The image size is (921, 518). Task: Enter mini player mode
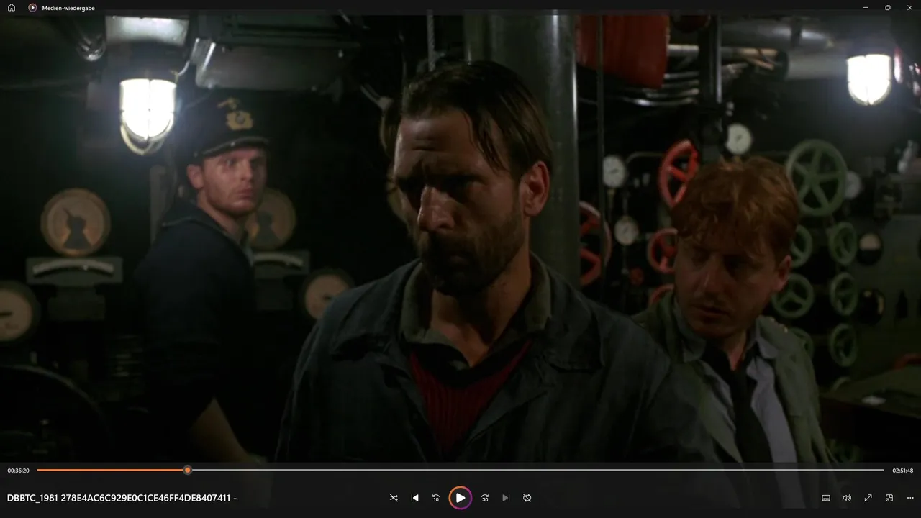coord(889,498)
